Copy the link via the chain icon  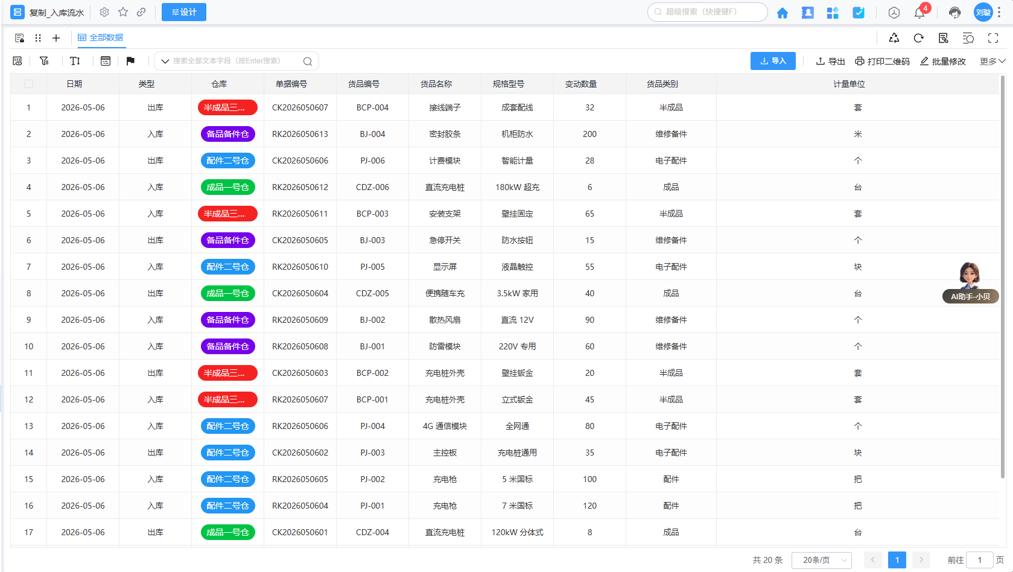[x=141, y=12]
